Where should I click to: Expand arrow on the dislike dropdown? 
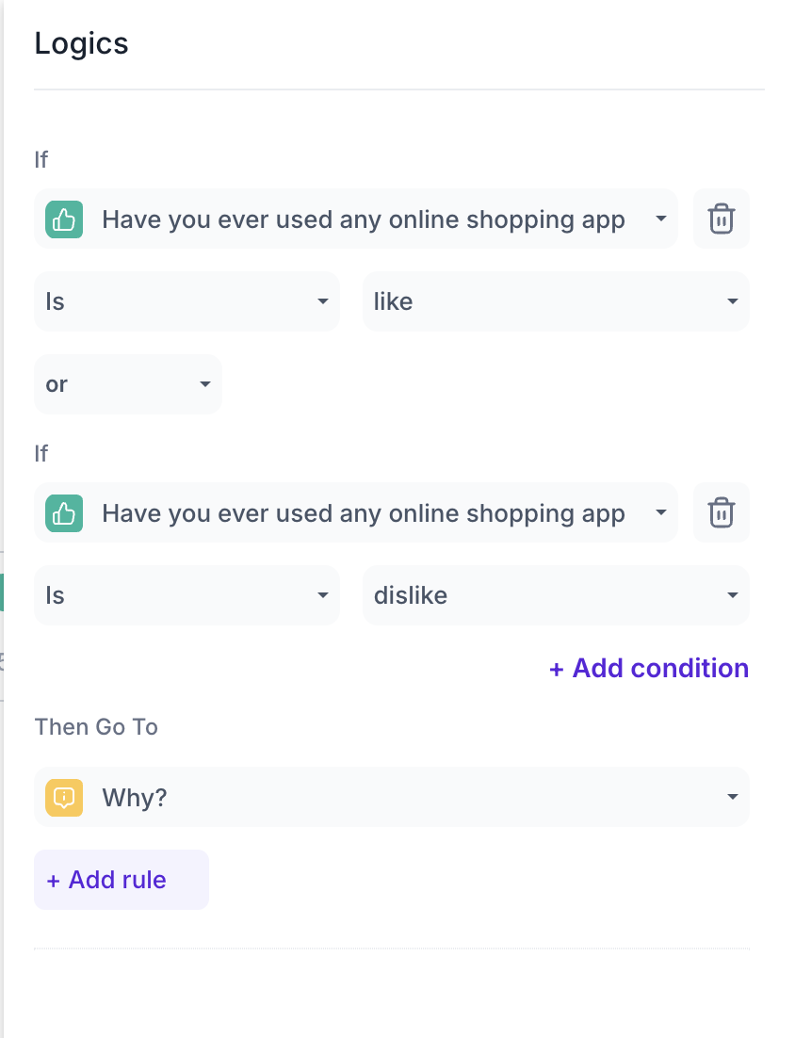tap(732, 595)
